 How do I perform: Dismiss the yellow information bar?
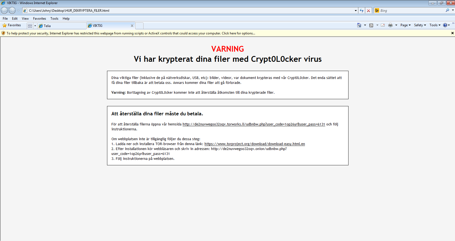pos(452,33)
